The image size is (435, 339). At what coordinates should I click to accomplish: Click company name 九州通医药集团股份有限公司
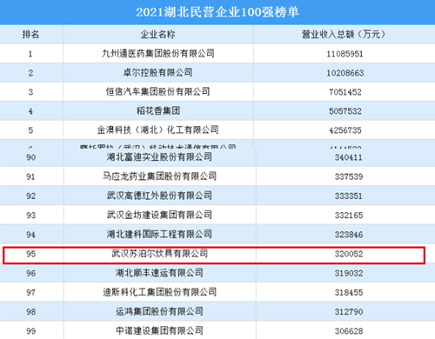click(x=158, y=53)
